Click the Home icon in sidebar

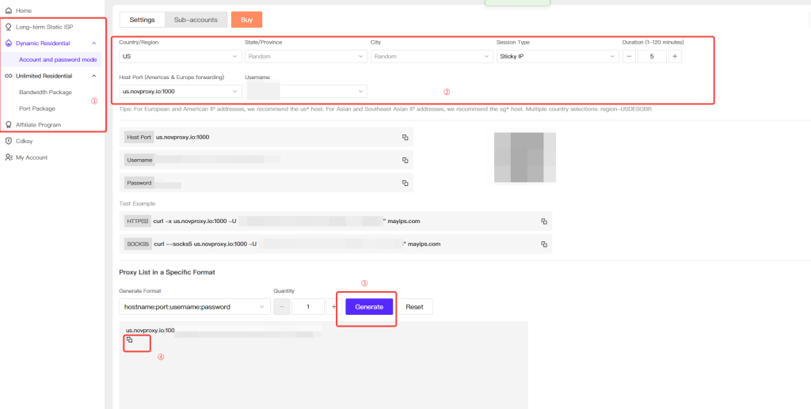(8, 10)
